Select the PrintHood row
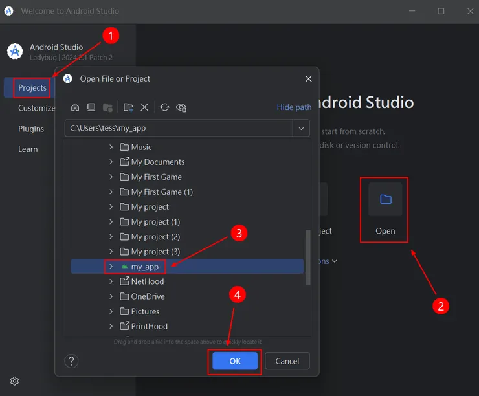479x396 pixels. pos(187,326)
